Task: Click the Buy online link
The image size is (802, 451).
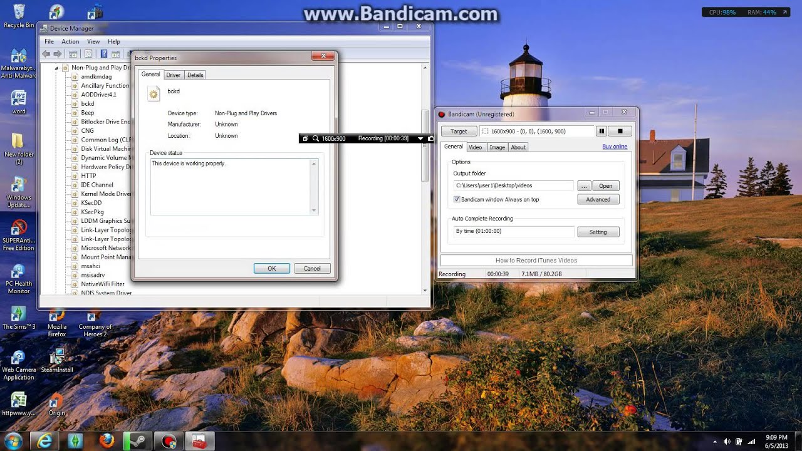Action: pyautogui.click(x=615, y=147)
